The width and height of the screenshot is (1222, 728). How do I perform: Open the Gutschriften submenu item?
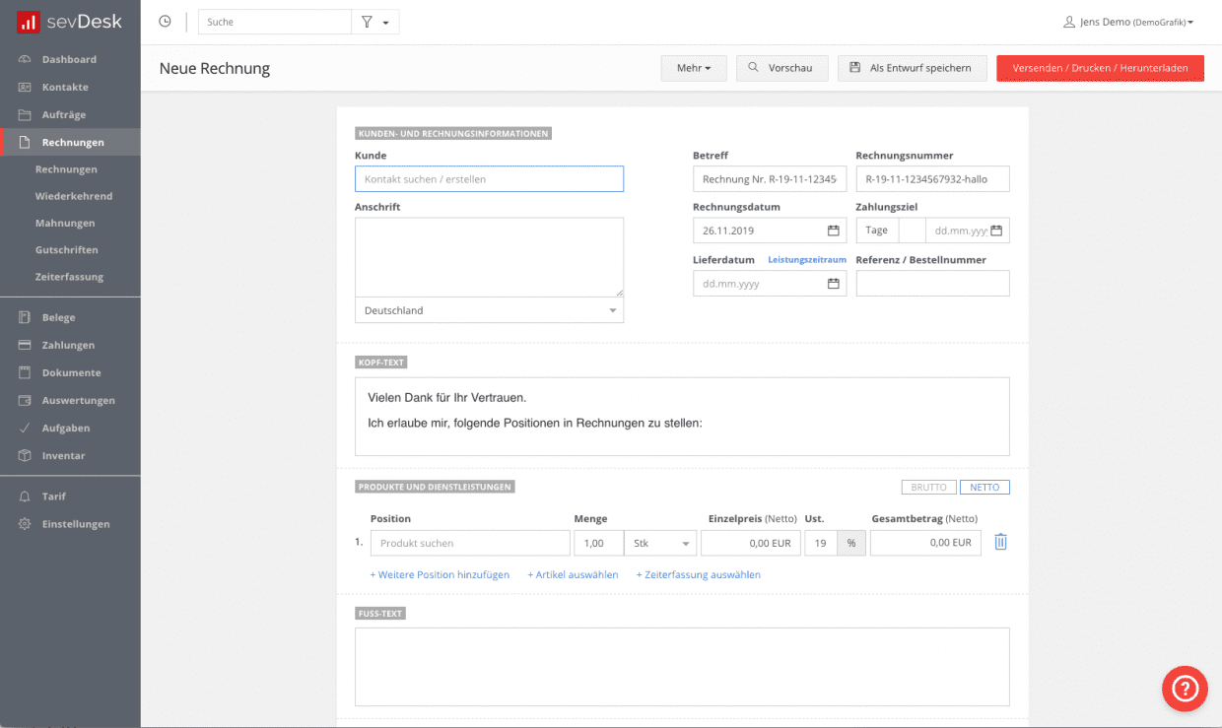click(x=67, y=250)
